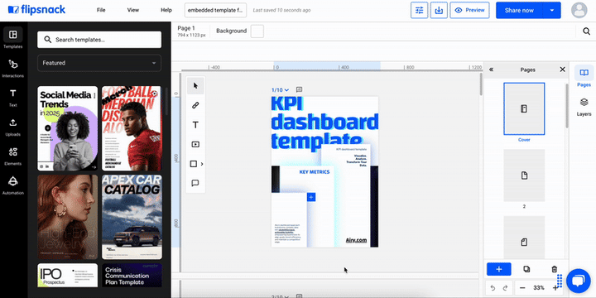Select the video tool in canvas toolbar
Image resolution: width=596 pixels, height=298 pixels.
coord(195,144)
